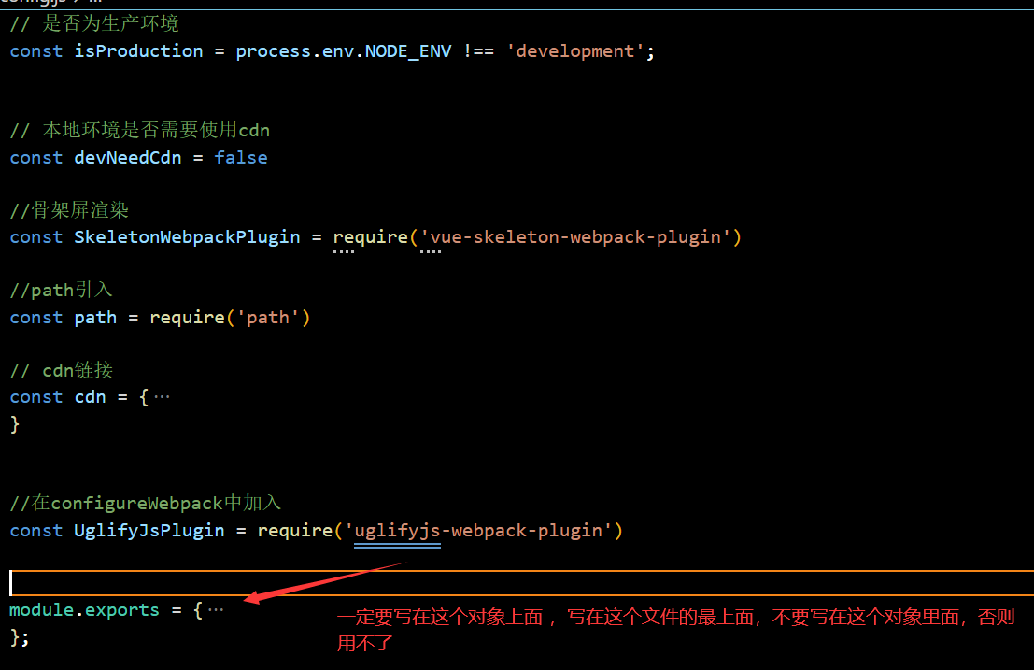
Task: Click the comment '//在configureWebpack中加入'
Action: point(146,503)
